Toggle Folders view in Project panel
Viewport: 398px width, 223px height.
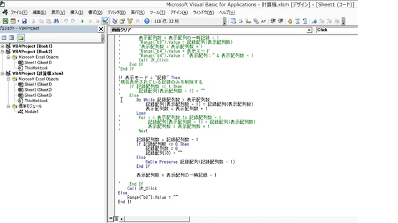tap(21, 38)
